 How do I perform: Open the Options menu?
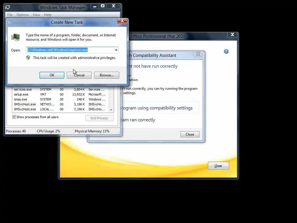(x=23, y=15)
